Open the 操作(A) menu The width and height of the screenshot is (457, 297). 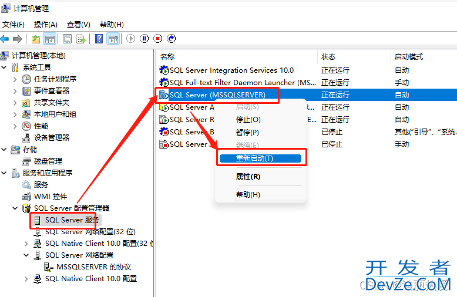click(x=46, y=25)
